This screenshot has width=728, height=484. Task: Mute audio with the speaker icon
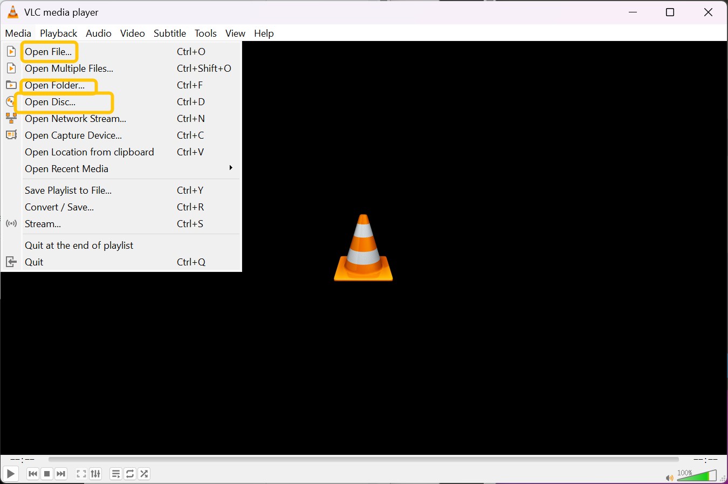669,478
